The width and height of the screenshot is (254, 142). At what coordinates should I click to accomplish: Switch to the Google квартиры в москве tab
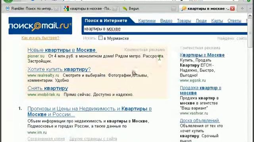[90, 9]
